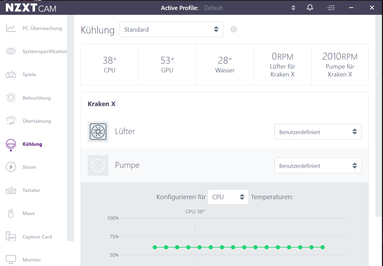Click the 38° CPU temperature tile
Viewport: 383px width, 266px height.
[x=109, y=64]
